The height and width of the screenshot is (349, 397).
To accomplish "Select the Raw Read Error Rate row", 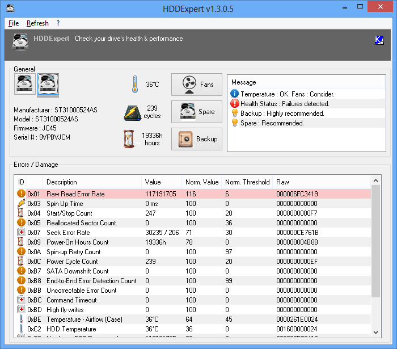I will tap(193, 194).
